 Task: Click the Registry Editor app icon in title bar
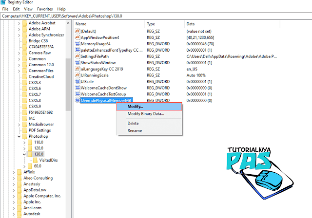[3, 2]
